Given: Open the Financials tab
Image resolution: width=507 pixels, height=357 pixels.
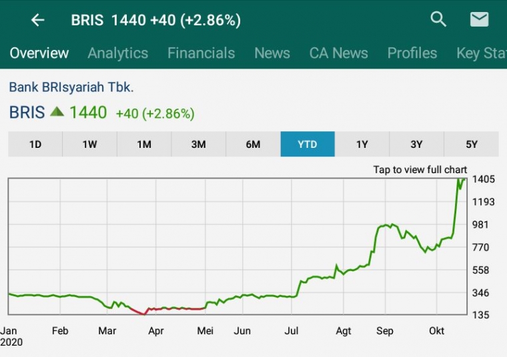Looking at the screenshot, I should click(201, 53).
